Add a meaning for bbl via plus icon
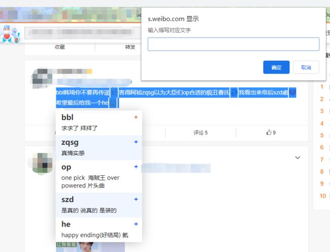Screen dimensions: 330x252 [x=136, y=117]
